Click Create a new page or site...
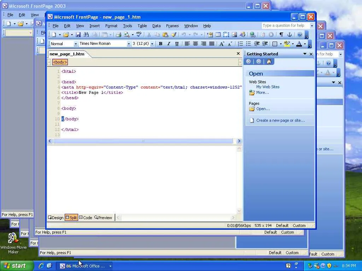The height and width of the screenshot is (271, 362). (280, 120)
